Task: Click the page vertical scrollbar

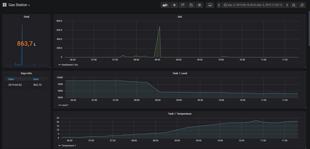Action: pos(309,29)
